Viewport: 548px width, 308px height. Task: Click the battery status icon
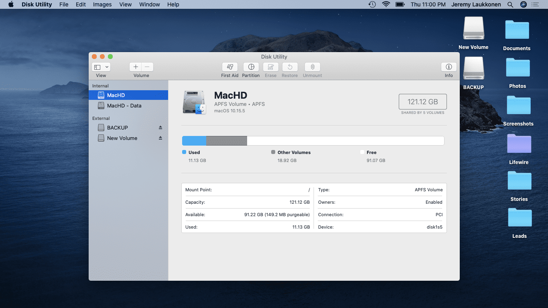point(400,4)
